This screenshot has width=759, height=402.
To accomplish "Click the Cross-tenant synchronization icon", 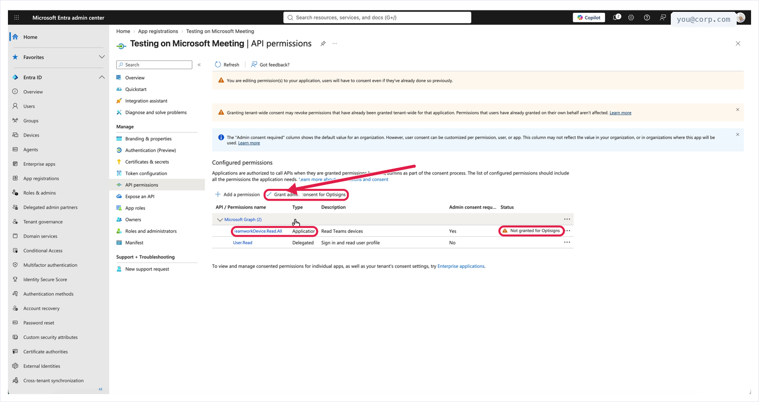I will (x=15, y=380).
